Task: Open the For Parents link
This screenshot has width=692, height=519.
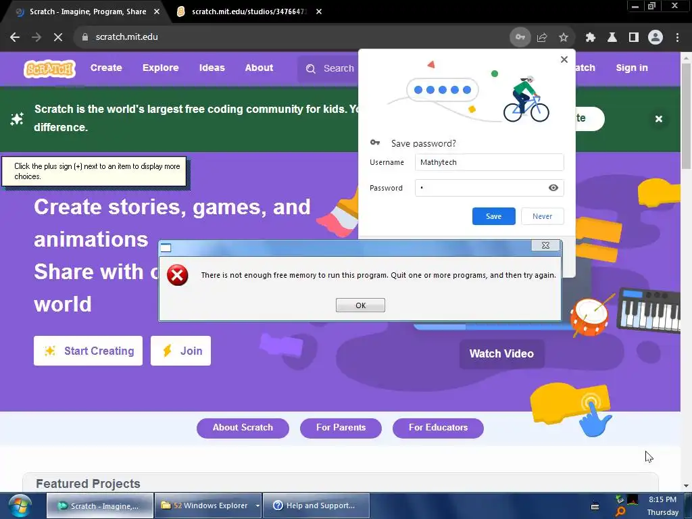Action: click(x=341, y=428)
